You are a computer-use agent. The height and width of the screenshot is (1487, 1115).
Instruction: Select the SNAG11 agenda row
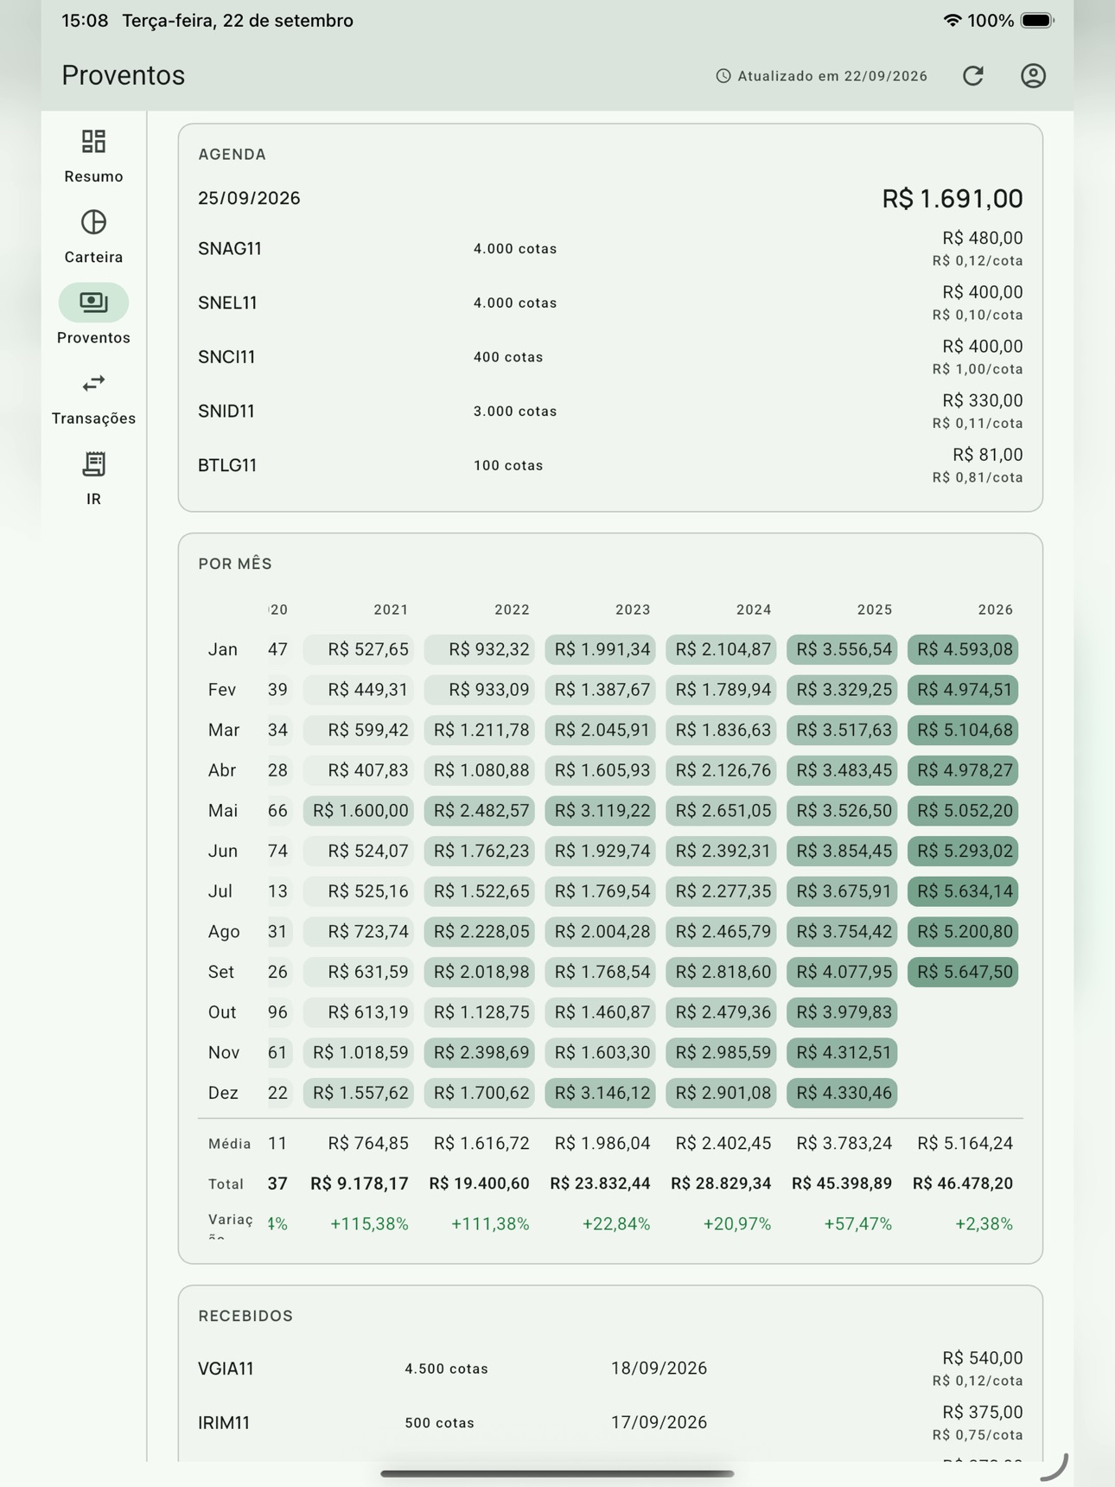pyautogui.click(x=610, y=249)
